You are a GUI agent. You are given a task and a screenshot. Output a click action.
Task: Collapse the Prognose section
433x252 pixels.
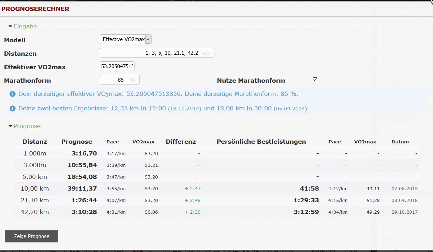24,126
